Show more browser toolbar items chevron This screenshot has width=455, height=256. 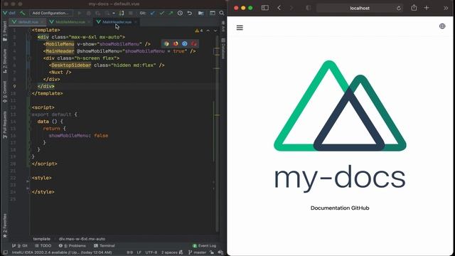pos(446,8)
